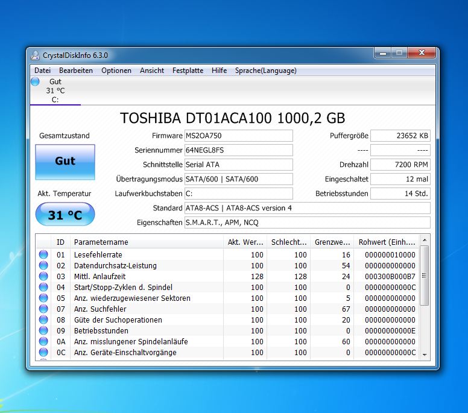Click the Eigenschaften field S.M.A.R.T., APM, NCQ
Viewport: 468px width, 413px height.
(x=308, y=222)
